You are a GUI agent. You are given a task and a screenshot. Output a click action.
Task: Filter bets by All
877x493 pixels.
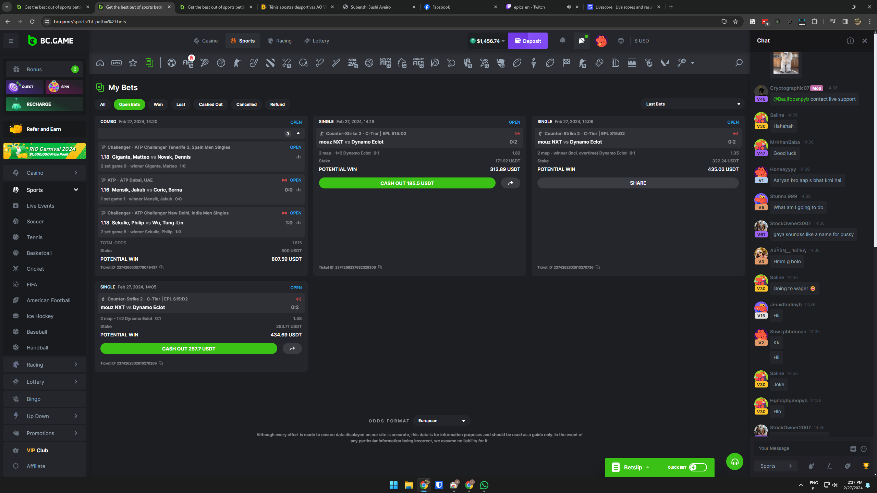pyautogui.click(x=102, y=104)
